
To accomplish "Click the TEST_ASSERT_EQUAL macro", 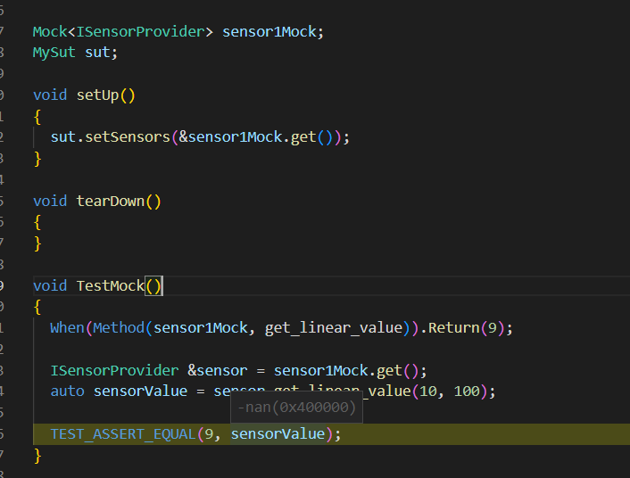I will [x=123, y=434].
